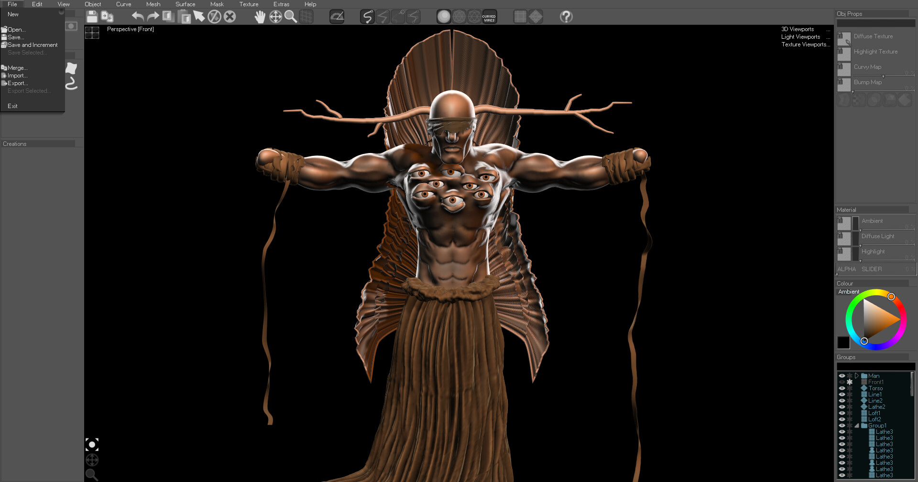This screenshot has width=918, height=482.
Task: Activate the Zoom magnifier tool
Action: [x=291, y=17]
